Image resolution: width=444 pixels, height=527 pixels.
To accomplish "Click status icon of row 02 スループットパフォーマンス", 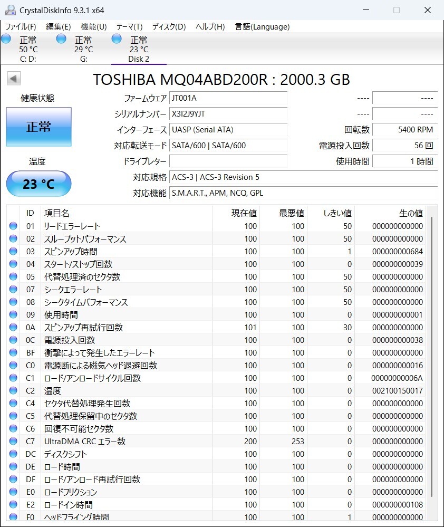I will pyautogui.click(x=13, y=238).
